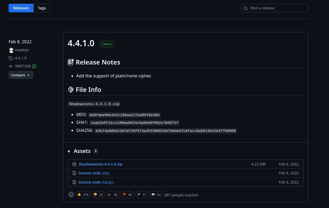
Task: Download Source code (zip)
Action: [x=94, y=173]
